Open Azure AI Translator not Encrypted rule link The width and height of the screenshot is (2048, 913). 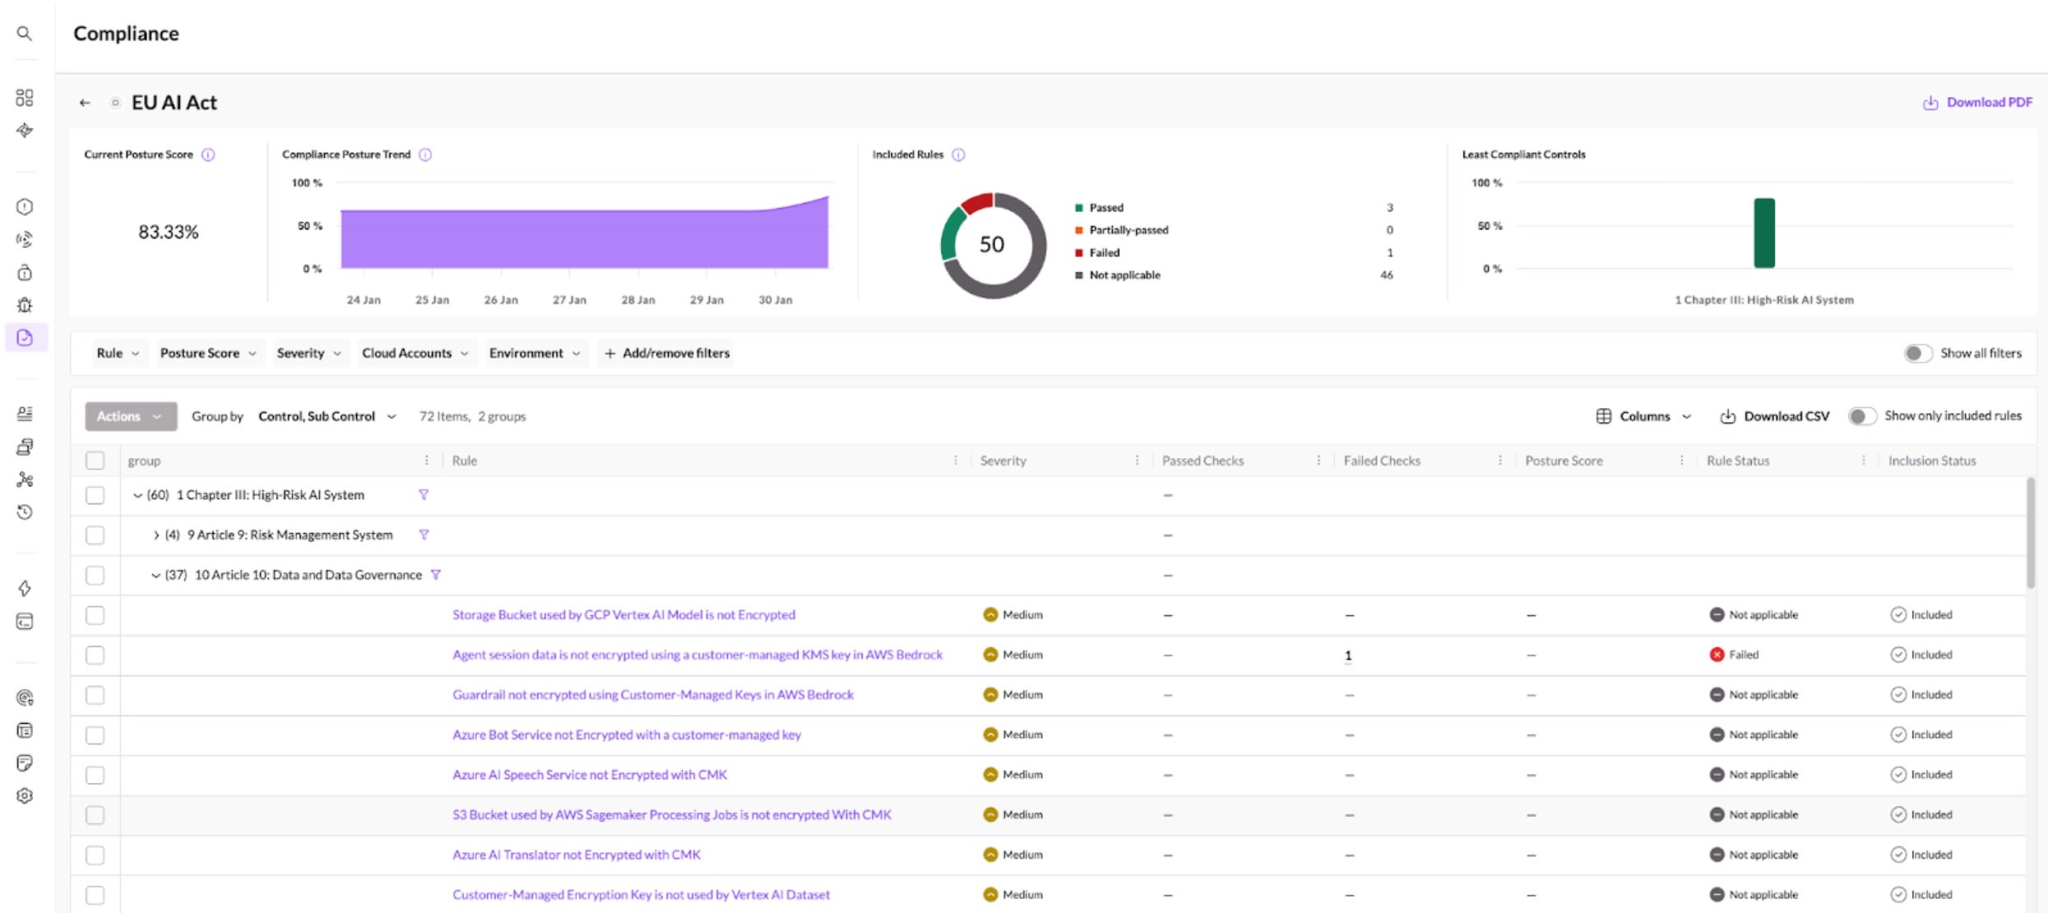[x=576, y=855]
